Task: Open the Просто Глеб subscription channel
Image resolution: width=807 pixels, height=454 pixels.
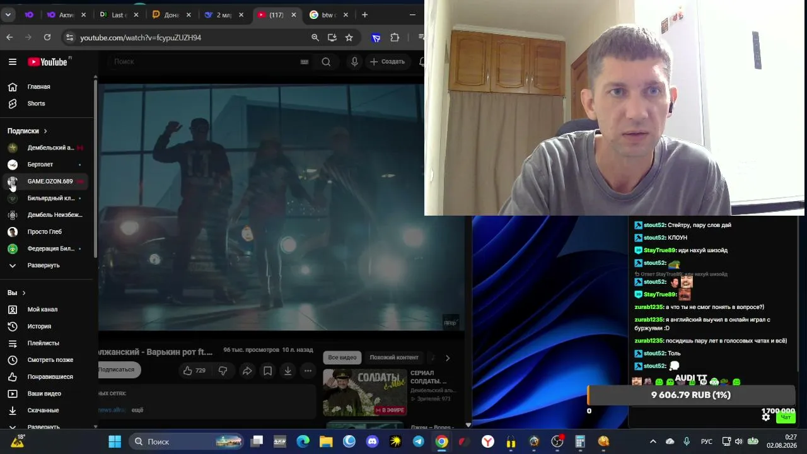Action: click(48, 232)
